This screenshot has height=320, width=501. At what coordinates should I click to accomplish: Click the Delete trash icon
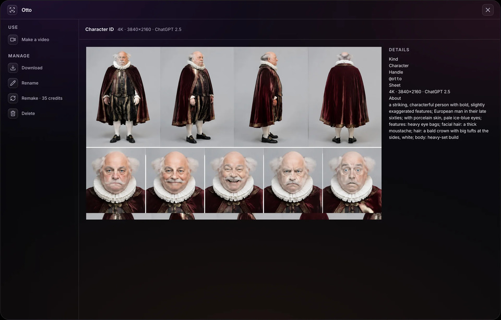coord(13,113)
